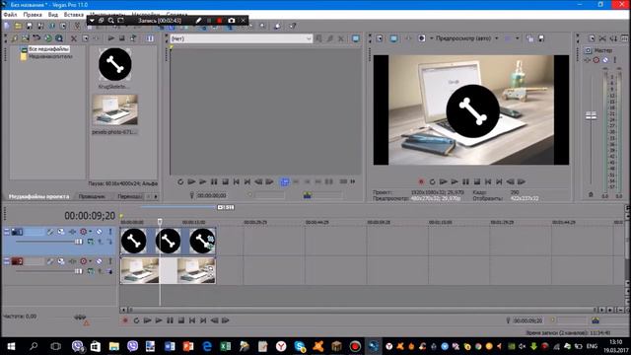The height and width of the screenshot is (355, 631).
Task: Open overlays grid dropdown arrow in preview toolbar
Action: point(518,38)
